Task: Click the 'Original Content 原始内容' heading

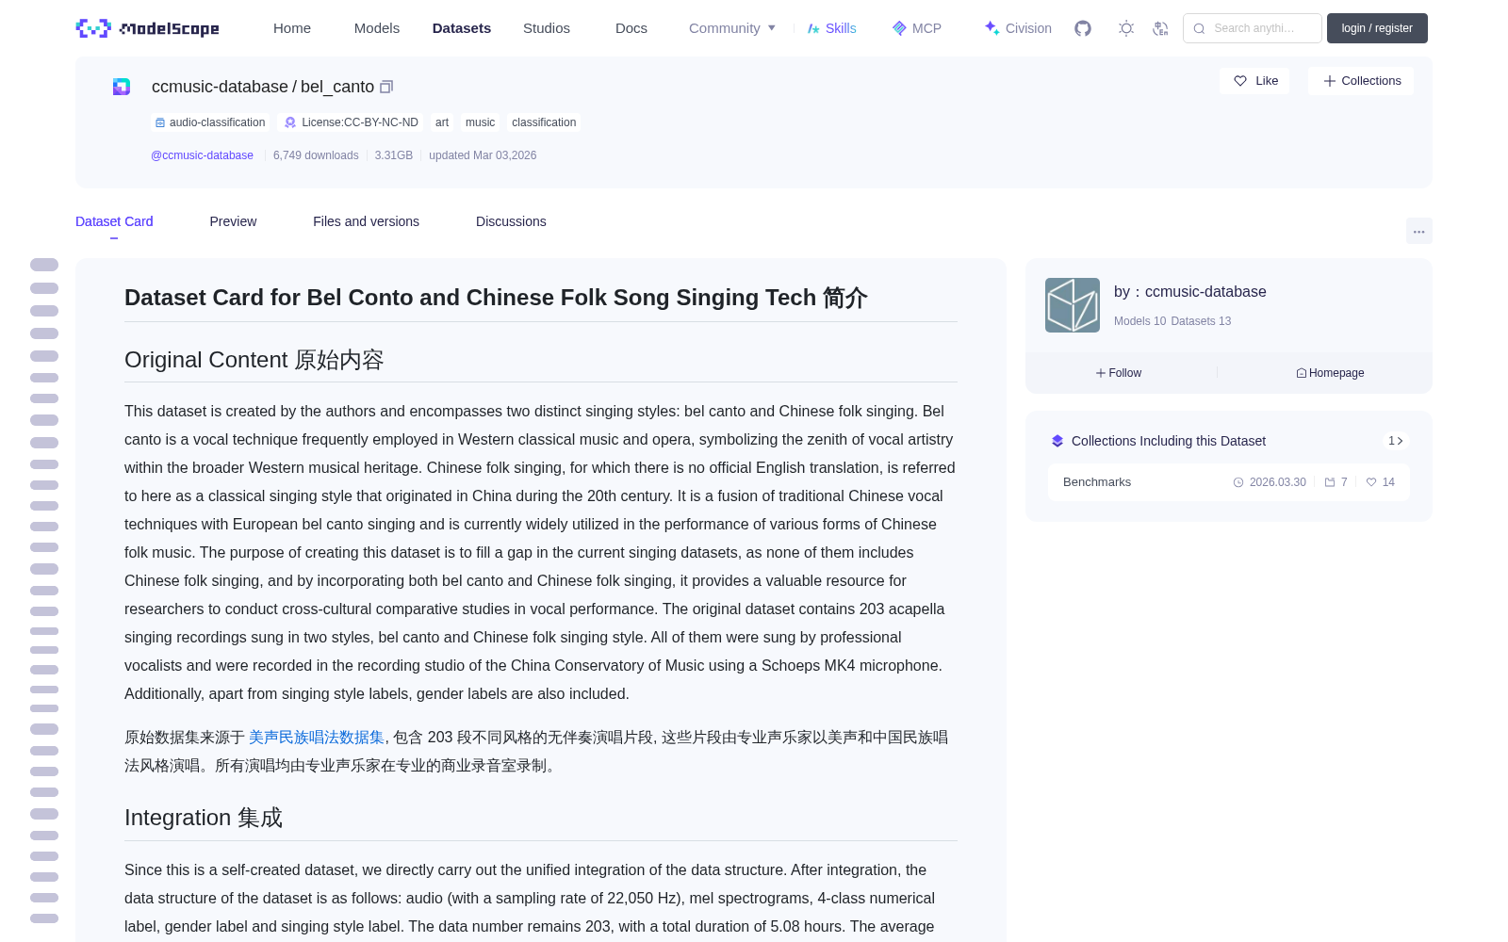Action: [x=254, y=360]
